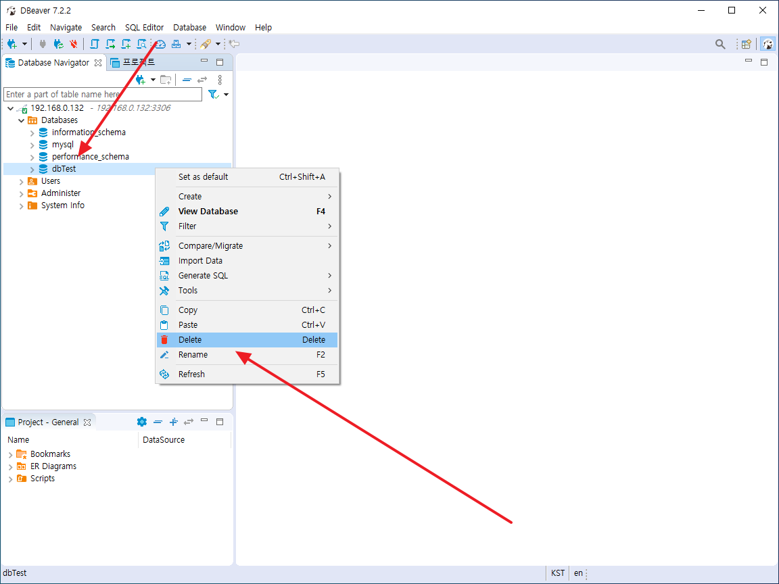Open dropdown arrow beside stacked boxes icon
Screen dimensions: 779x584
tap(189, 44)
